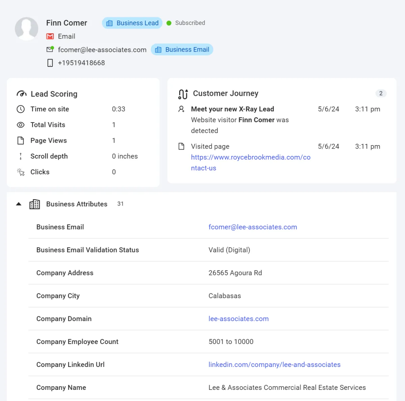Image resolution: width=405 pixels, height=401 pixels.
Task: Click the Valid (Digital) validation status value
Action: [229, 250]
